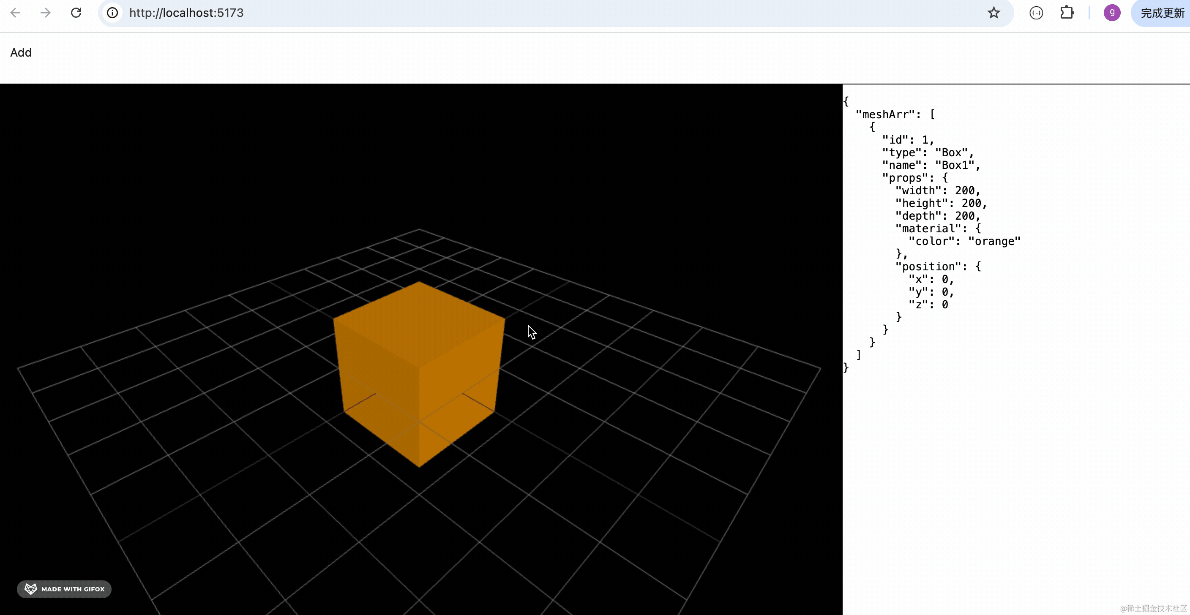The image size is (1190, 615).
Task: Click the "props" key line
Action: coord(915,178)
